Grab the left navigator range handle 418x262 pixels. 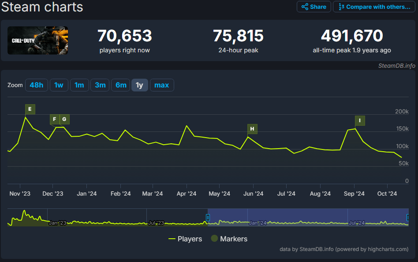(208, 218)
